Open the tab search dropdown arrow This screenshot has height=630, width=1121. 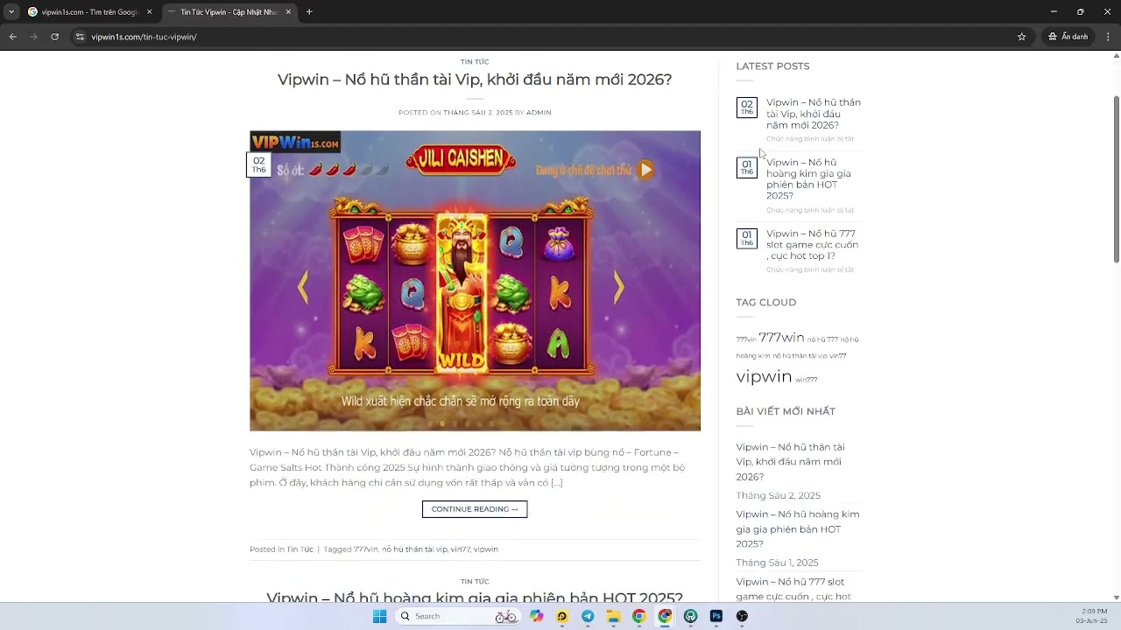click(x=11, y=12)
